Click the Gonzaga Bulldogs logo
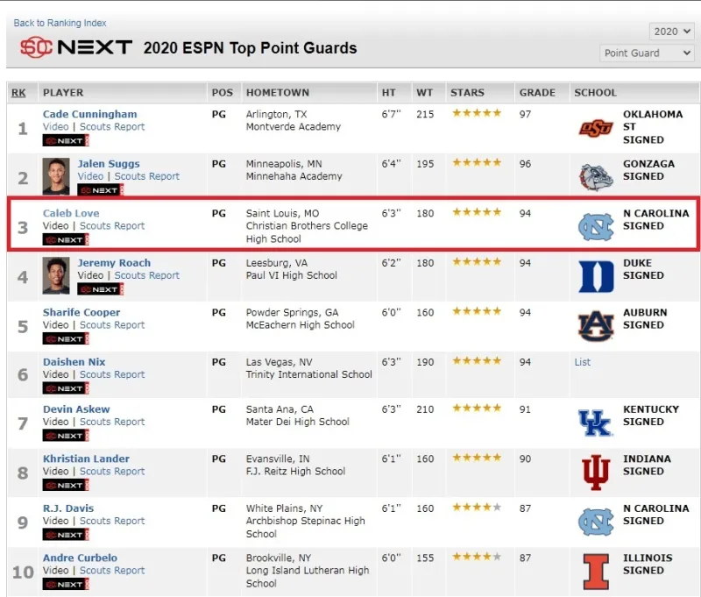 (596, 177)
